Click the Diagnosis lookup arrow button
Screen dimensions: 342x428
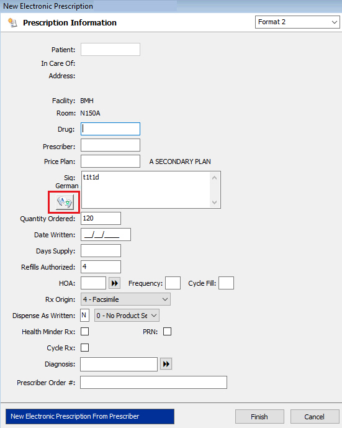(166, 364)
